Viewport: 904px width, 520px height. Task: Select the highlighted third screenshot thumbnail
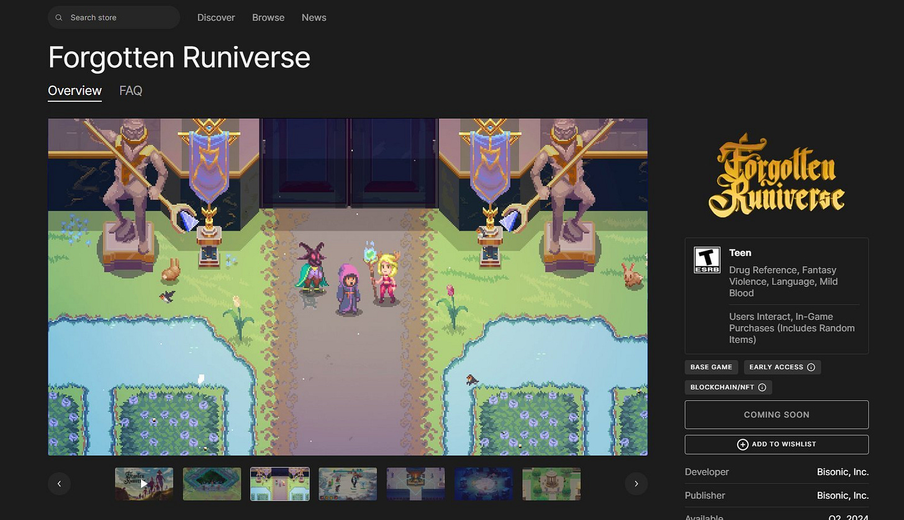(x=279, y=484)
